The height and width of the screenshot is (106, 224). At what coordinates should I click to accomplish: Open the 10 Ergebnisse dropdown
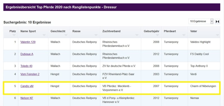coord(201,21)
